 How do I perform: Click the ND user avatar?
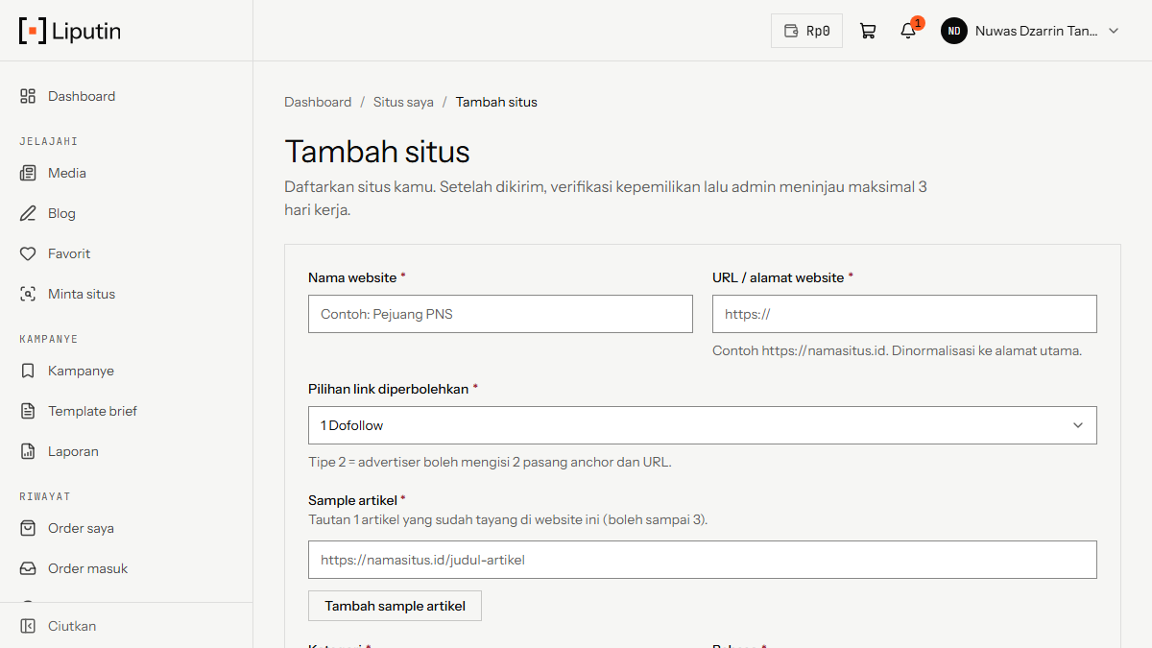point(953,31)
